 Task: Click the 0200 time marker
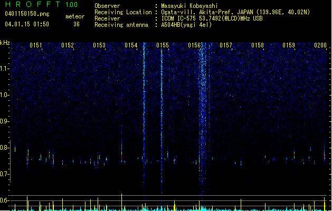320,45
